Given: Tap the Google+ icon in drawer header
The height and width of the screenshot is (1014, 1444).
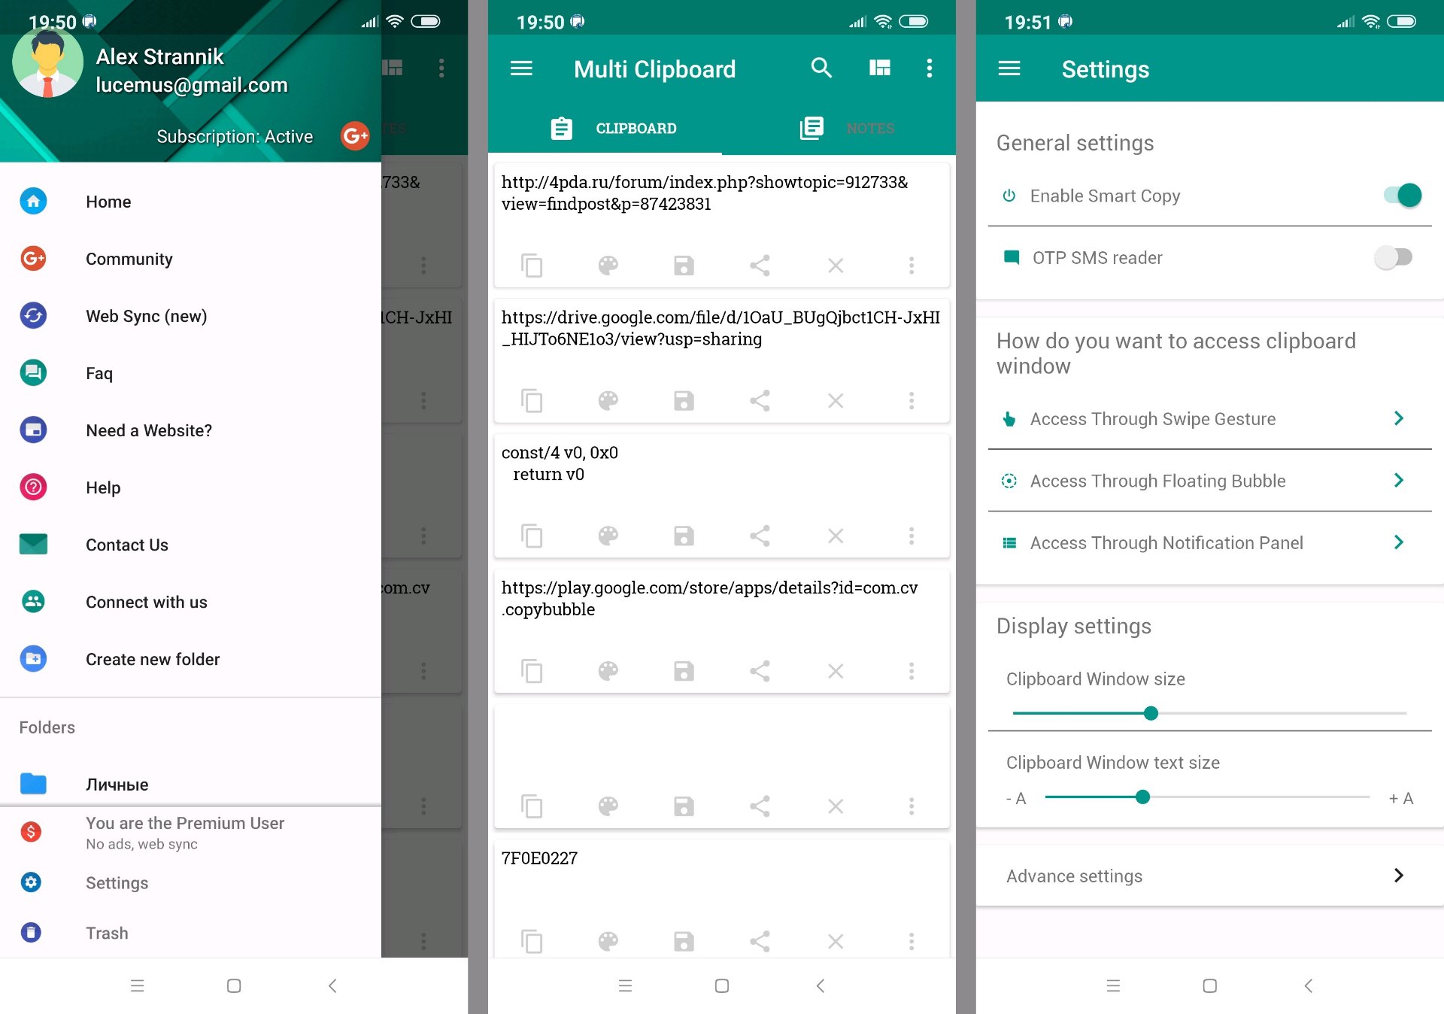Looking at the screenshot, I should (355, 135).
